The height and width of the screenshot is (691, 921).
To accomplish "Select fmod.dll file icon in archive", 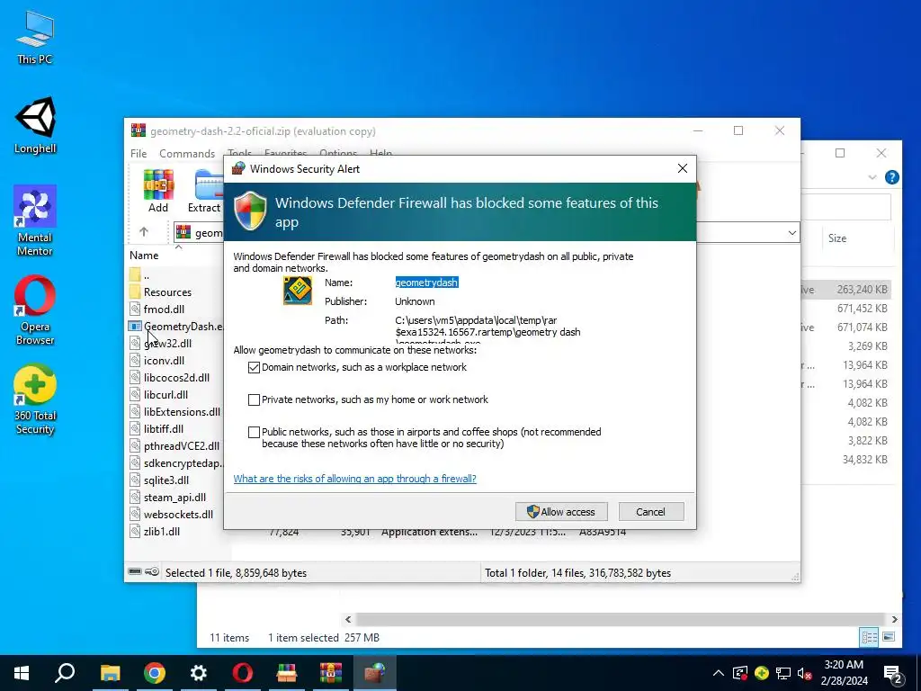I will coord(135,310).
